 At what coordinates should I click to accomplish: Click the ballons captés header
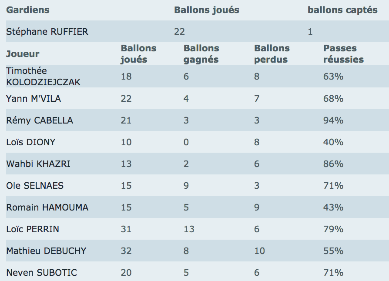(342, 10)
